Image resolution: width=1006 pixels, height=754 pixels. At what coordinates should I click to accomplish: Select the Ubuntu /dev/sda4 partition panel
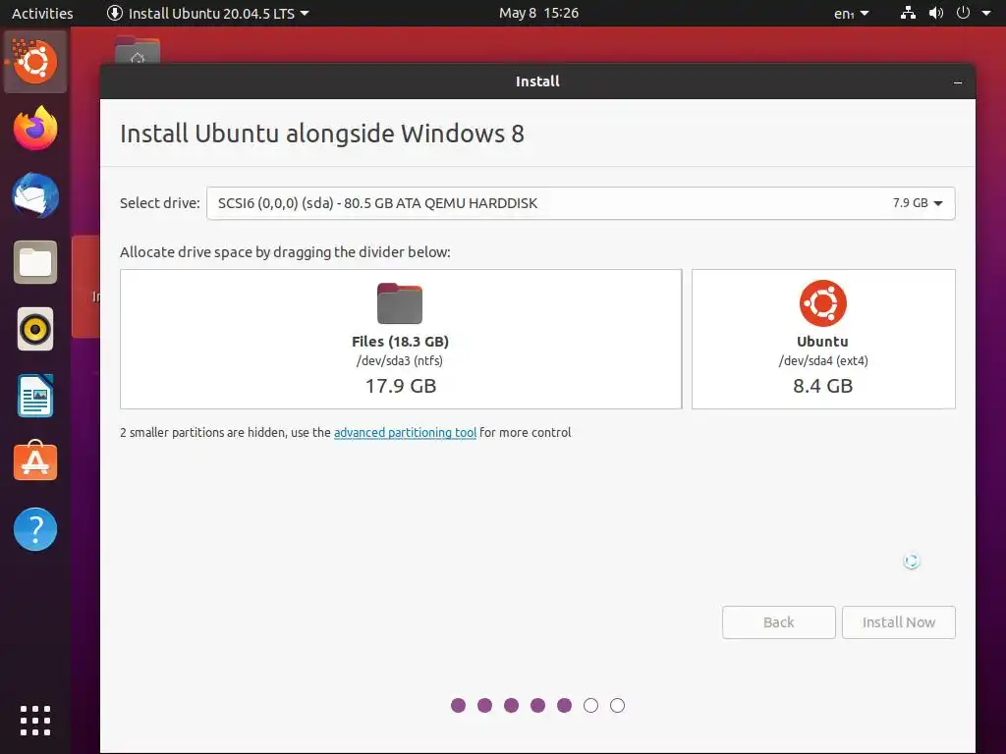pos(824,339)
